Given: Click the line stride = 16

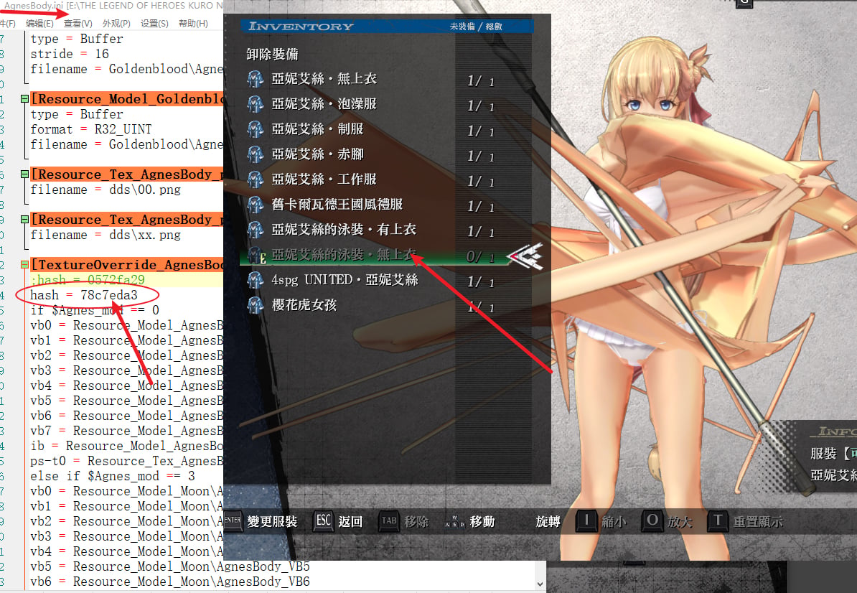Looking at the screenshot, I should click(70, 54).
